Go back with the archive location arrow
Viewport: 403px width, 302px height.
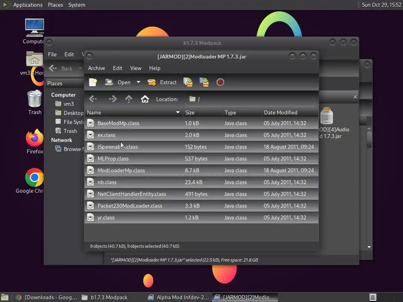[93, 99]
